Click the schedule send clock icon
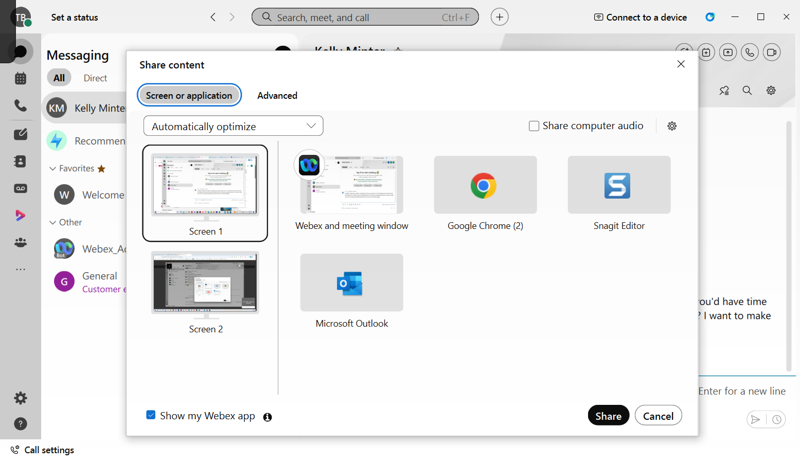This screenshot has height=463, width=800. click(x=777, y=420)
